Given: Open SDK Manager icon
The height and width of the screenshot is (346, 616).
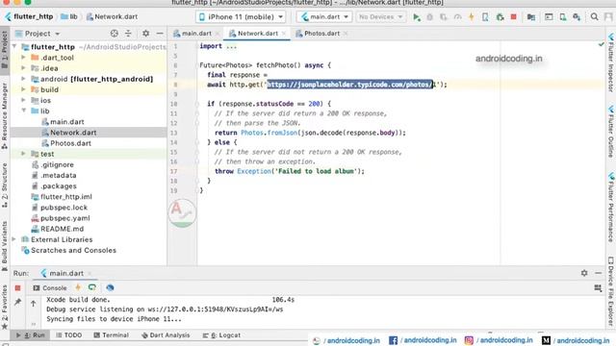Looking at the screenshot, I should pyautogui.click(x=577, y=17).
